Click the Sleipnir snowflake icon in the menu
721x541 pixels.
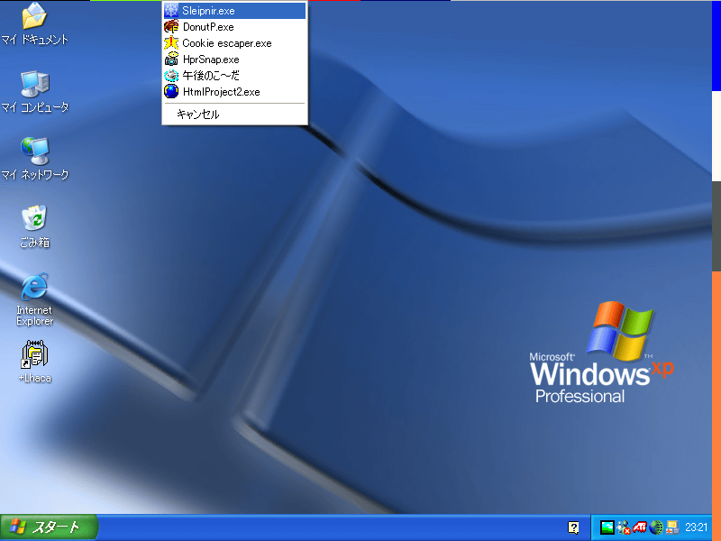tap(171, 10)
